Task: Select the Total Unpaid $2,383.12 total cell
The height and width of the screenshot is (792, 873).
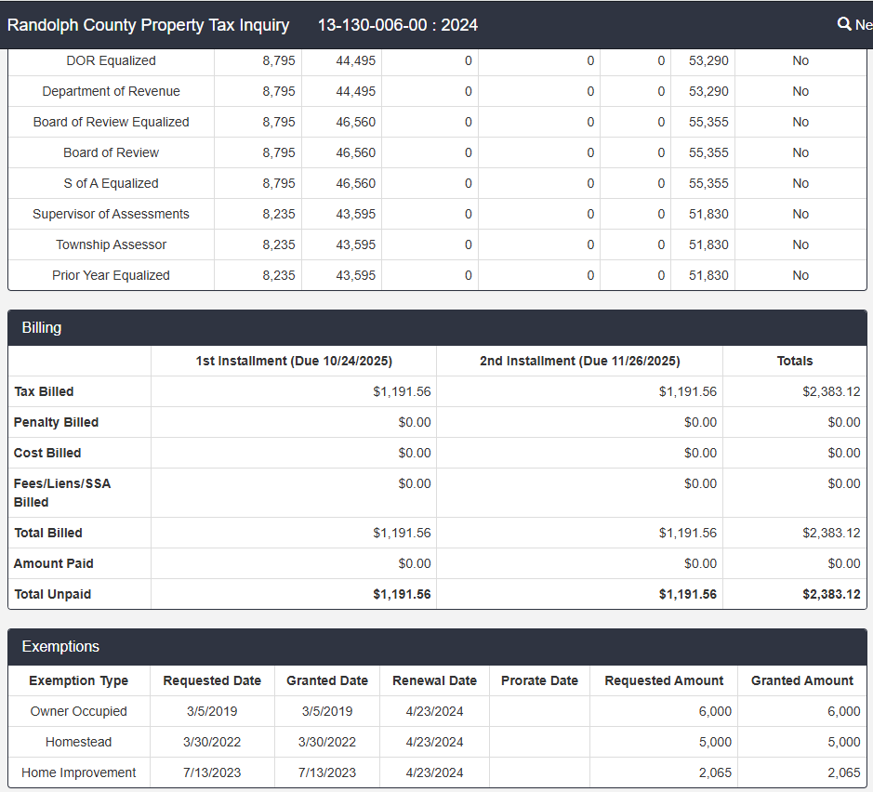Action: (831, 594)
